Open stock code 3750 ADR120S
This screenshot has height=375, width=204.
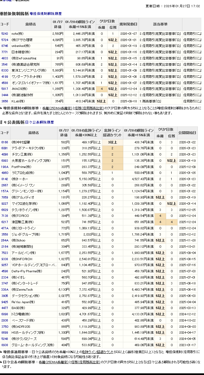click(x=5, y=326)
